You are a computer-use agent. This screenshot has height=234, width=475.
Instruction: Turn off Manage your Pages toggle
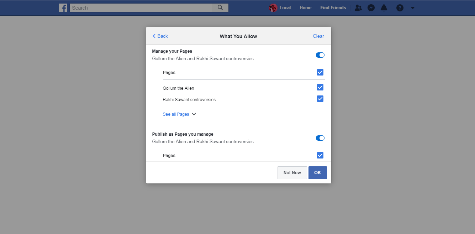tap(320, 55)
